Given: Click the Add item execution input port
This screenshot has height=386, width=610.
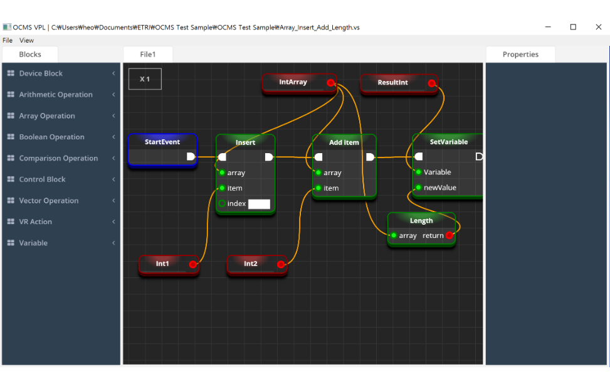Looking at the screenshot, I should tap(318, 157).
